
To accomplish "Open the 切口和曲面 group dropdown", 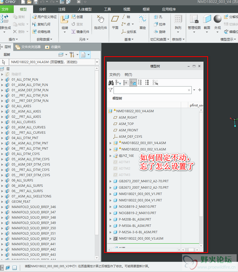I will click(x=160, y=39).
